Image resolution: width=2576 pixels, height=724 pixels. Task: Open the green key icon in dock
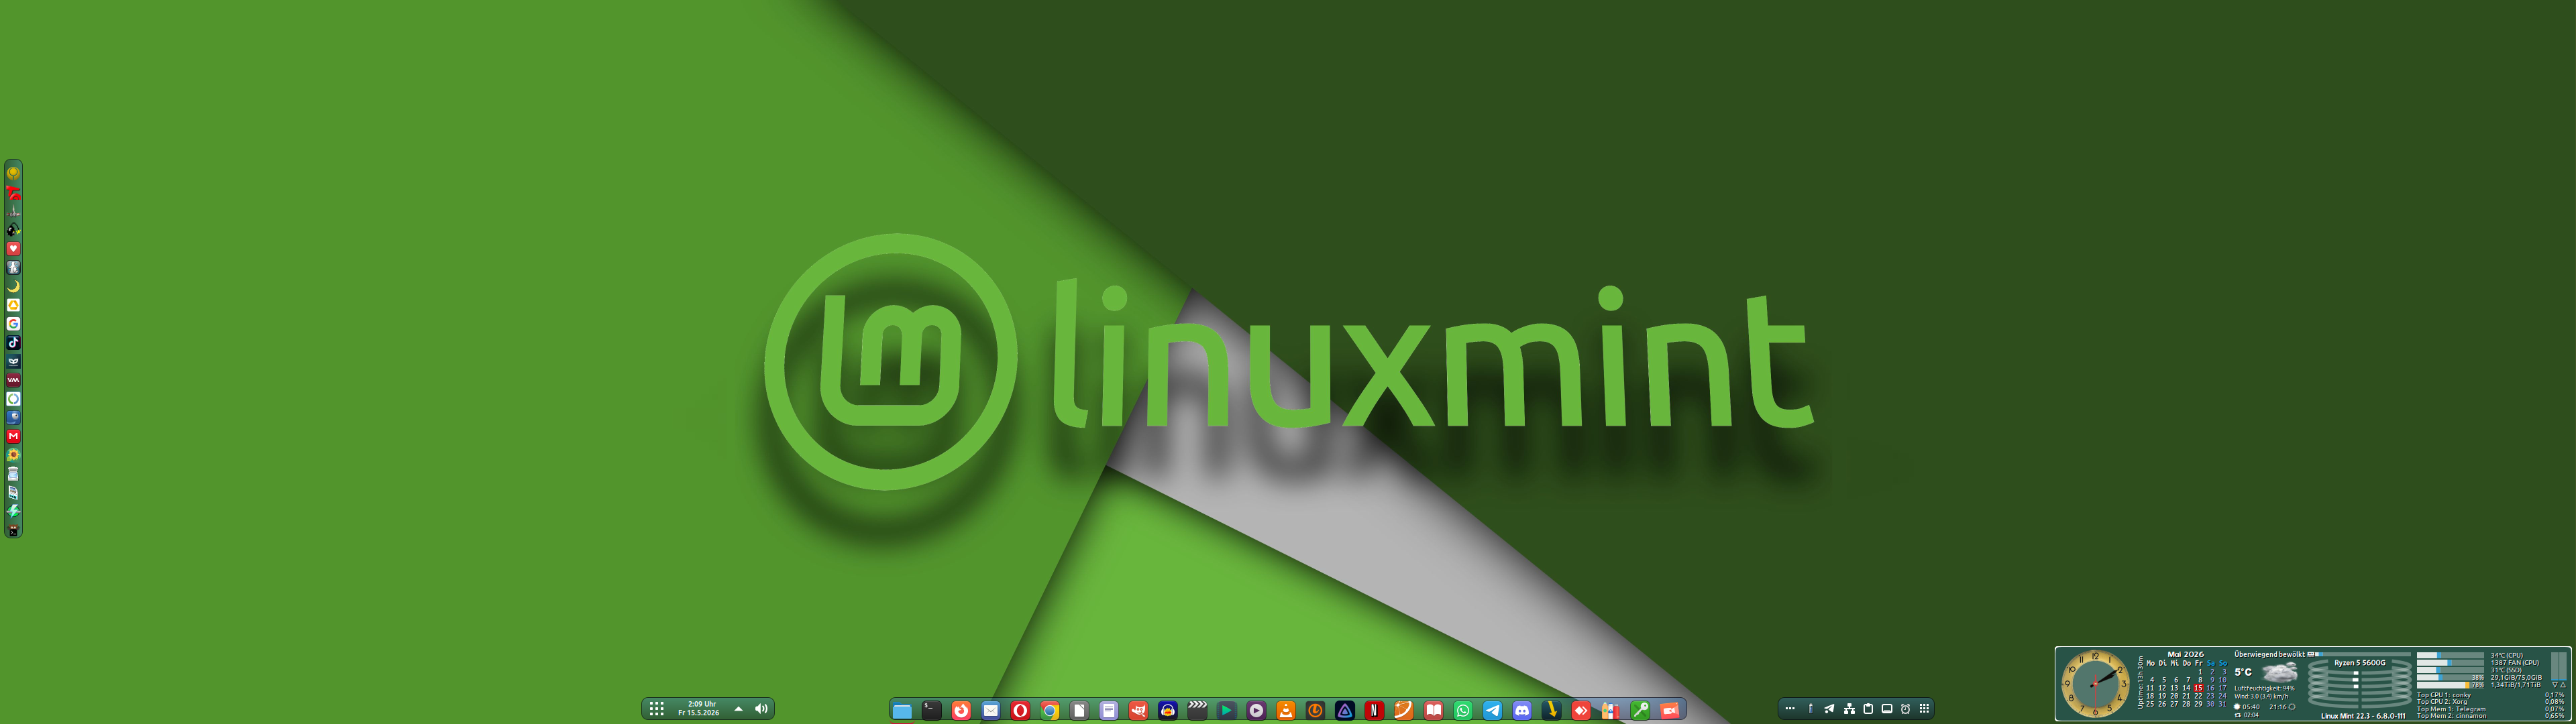(x=1640, y=710)
